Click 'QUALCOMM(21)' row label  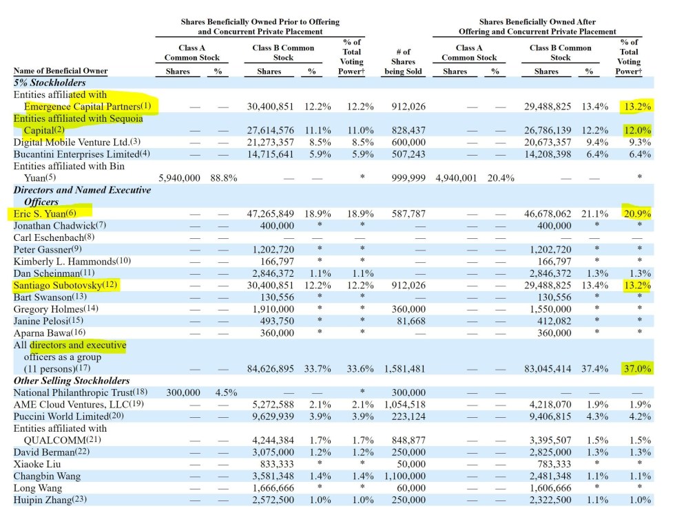[x=63, y=441]
